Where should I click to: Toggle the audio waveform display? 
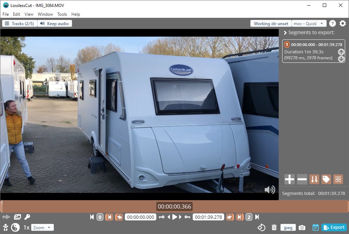point(6,217)
